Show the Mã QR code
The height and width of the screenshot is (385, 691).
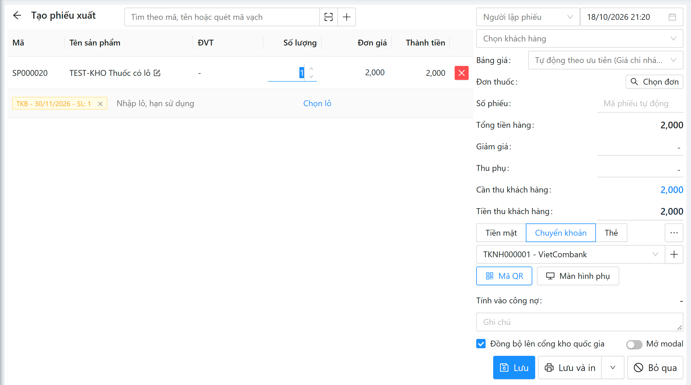504,276
